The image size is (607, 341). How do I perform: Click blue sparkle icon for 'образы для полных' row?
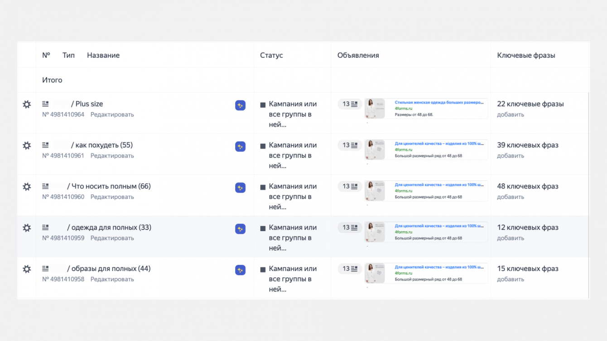(x=240, y=270)
